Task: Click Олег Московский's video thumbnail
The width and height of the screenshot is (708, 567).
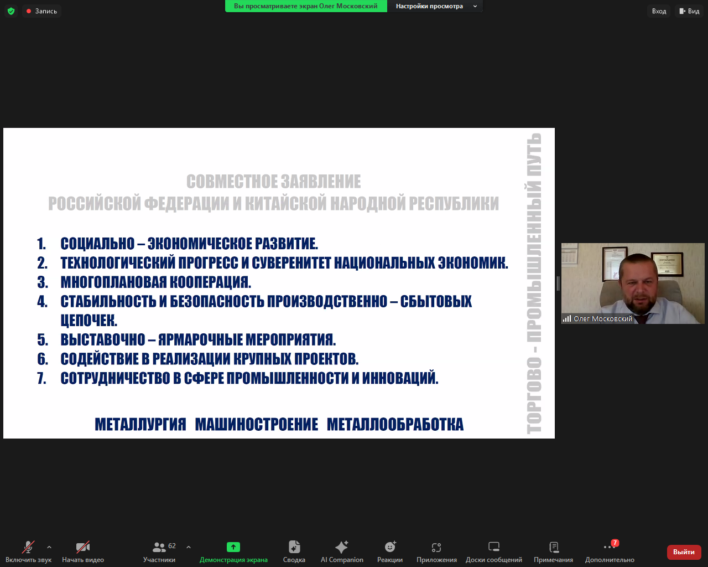Action: 633,283
